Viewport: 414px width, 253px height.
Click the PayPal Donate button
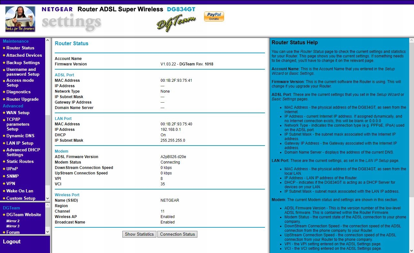pos(214,16)
